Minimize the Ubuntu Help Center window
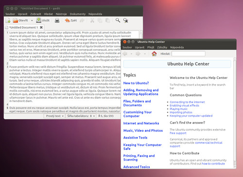Viewport: 243px width, 177px height. tap(129, 42)
